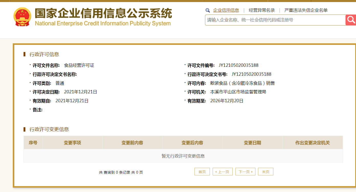The width and height of the screenshot is (356, 192).
Task: Click the 散装食品（含冷藏冷冻食品）销售 content text
Action: pyautogui.click(x=243, y=83)
